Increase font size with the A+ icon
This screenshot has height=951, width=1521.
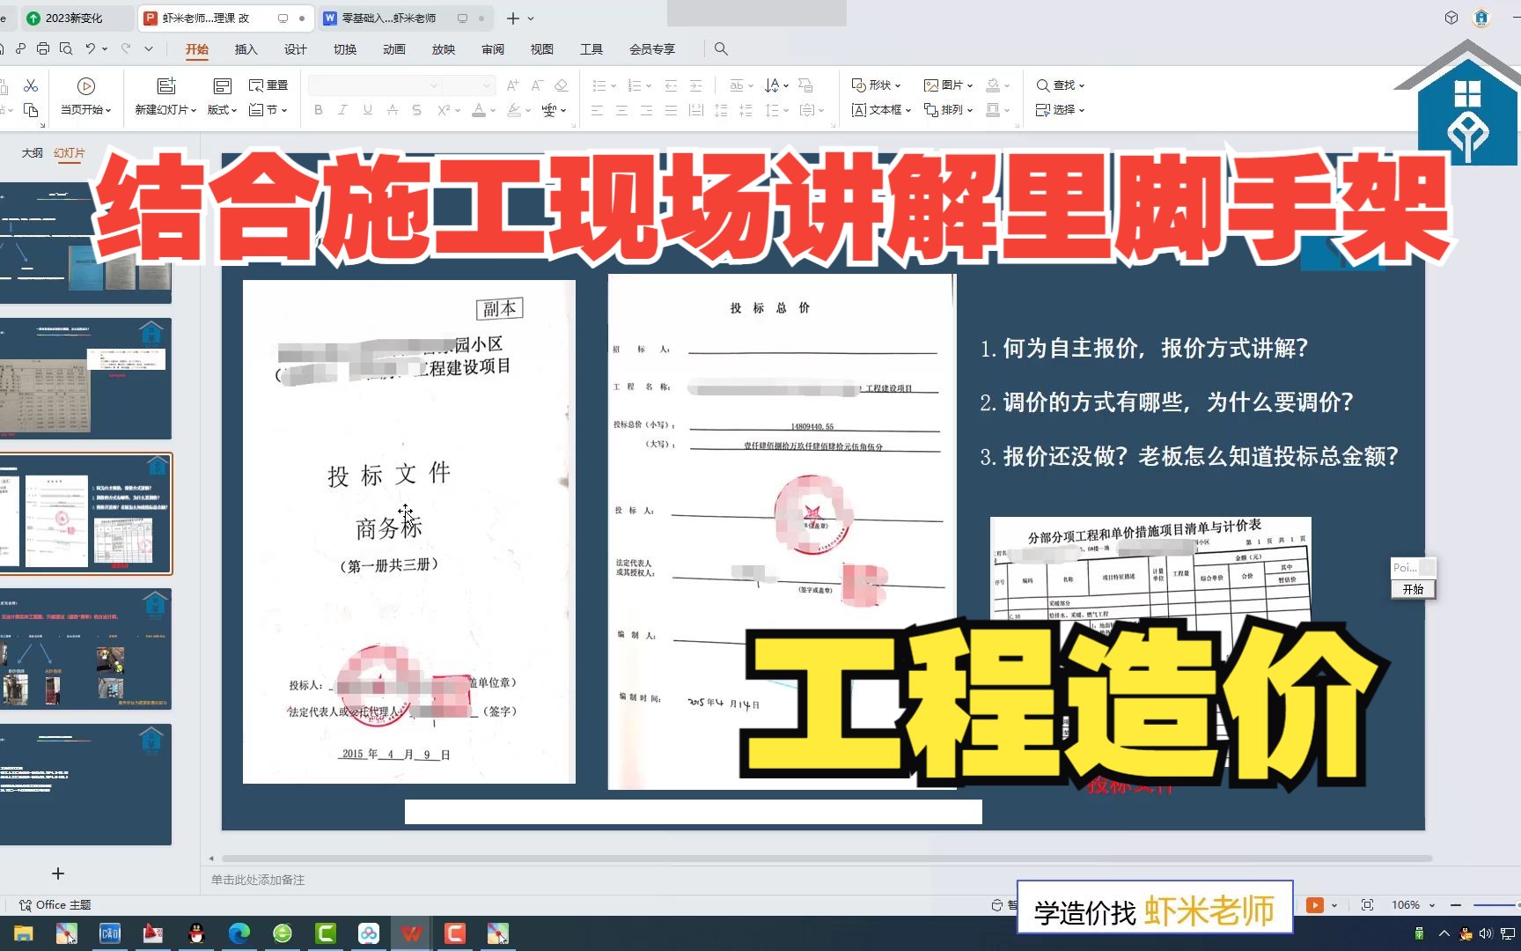[x=511, y=85]
